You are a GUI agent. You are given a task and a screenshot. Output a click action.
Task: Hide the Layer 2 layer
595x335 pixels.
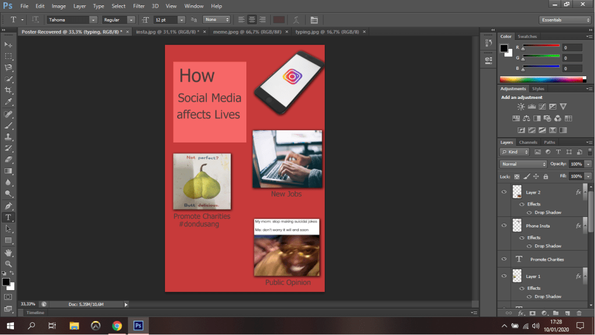[x=504, y=192]
